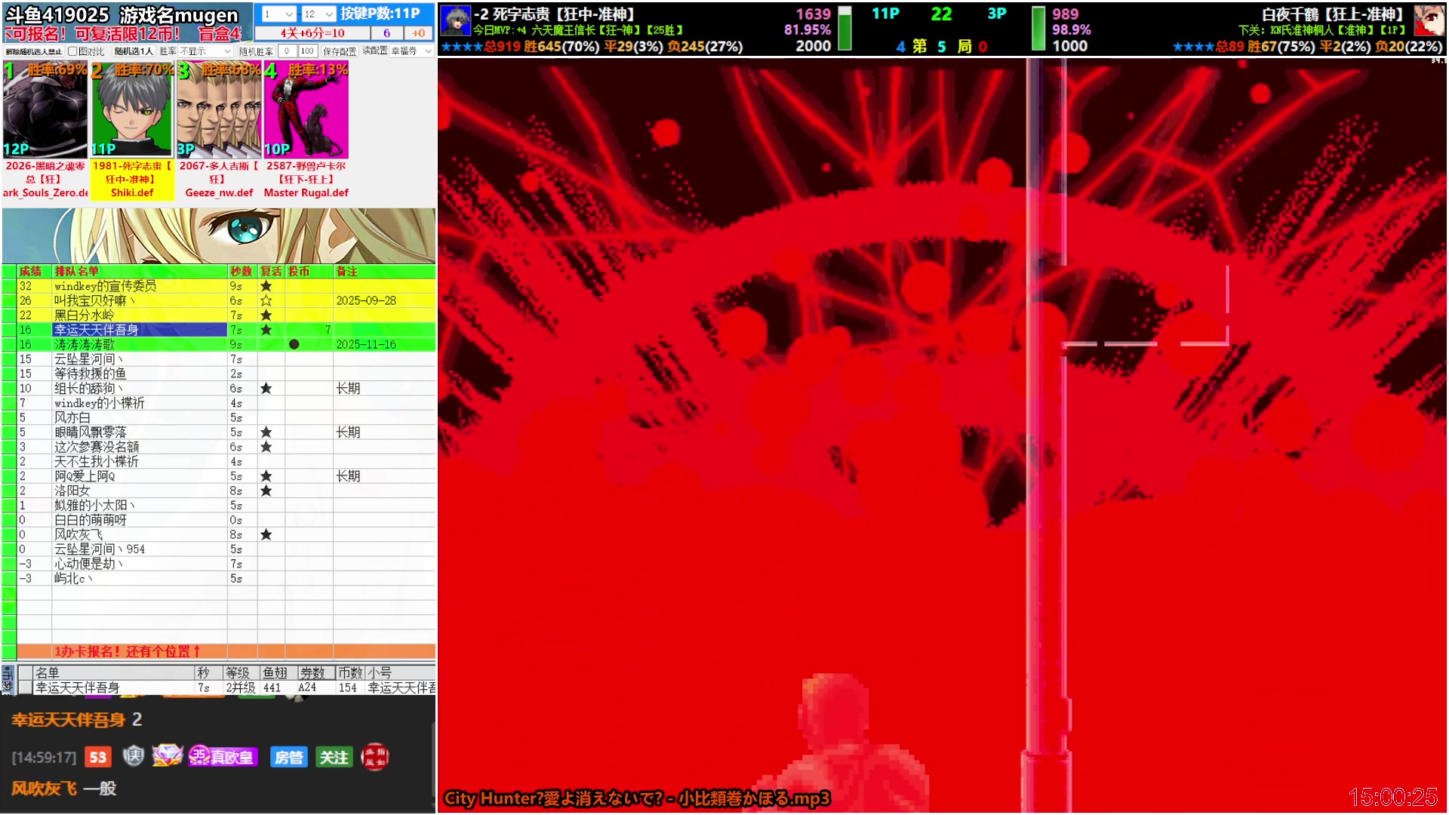
Task: Click the revive star in 幸运天天伴吾身 queue row
Action: point(266,330)
